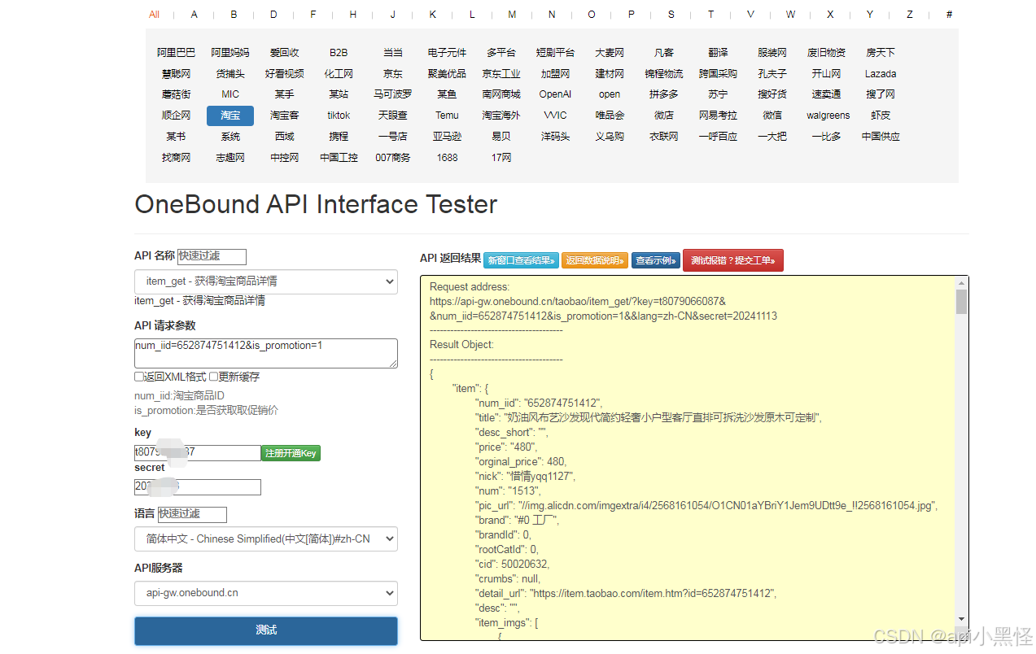The image size is (1036, 654).
Task: Select letter filter S
Action: [x=671, y=15]
